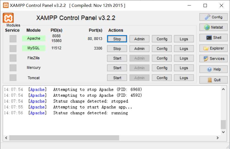The image size is (230, 149).
Task: Open Mercury Logs menu
Action: [x=184, y=68]
